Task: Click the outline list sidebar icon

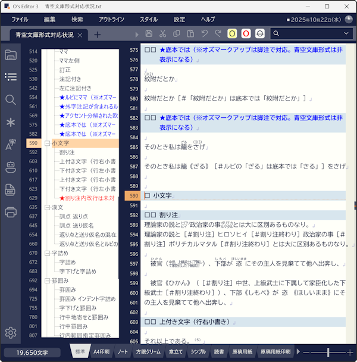Action: pyautogui.click(x=10, y=77)
